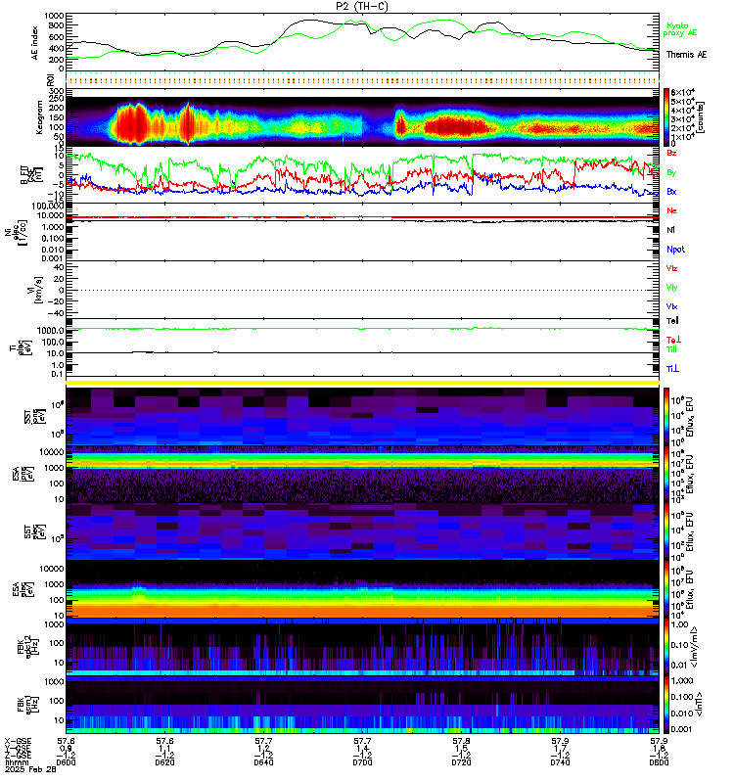This screenshot has height=783, width=734.
Task: Click the red Ne legend label
Action: coord(671,210)
